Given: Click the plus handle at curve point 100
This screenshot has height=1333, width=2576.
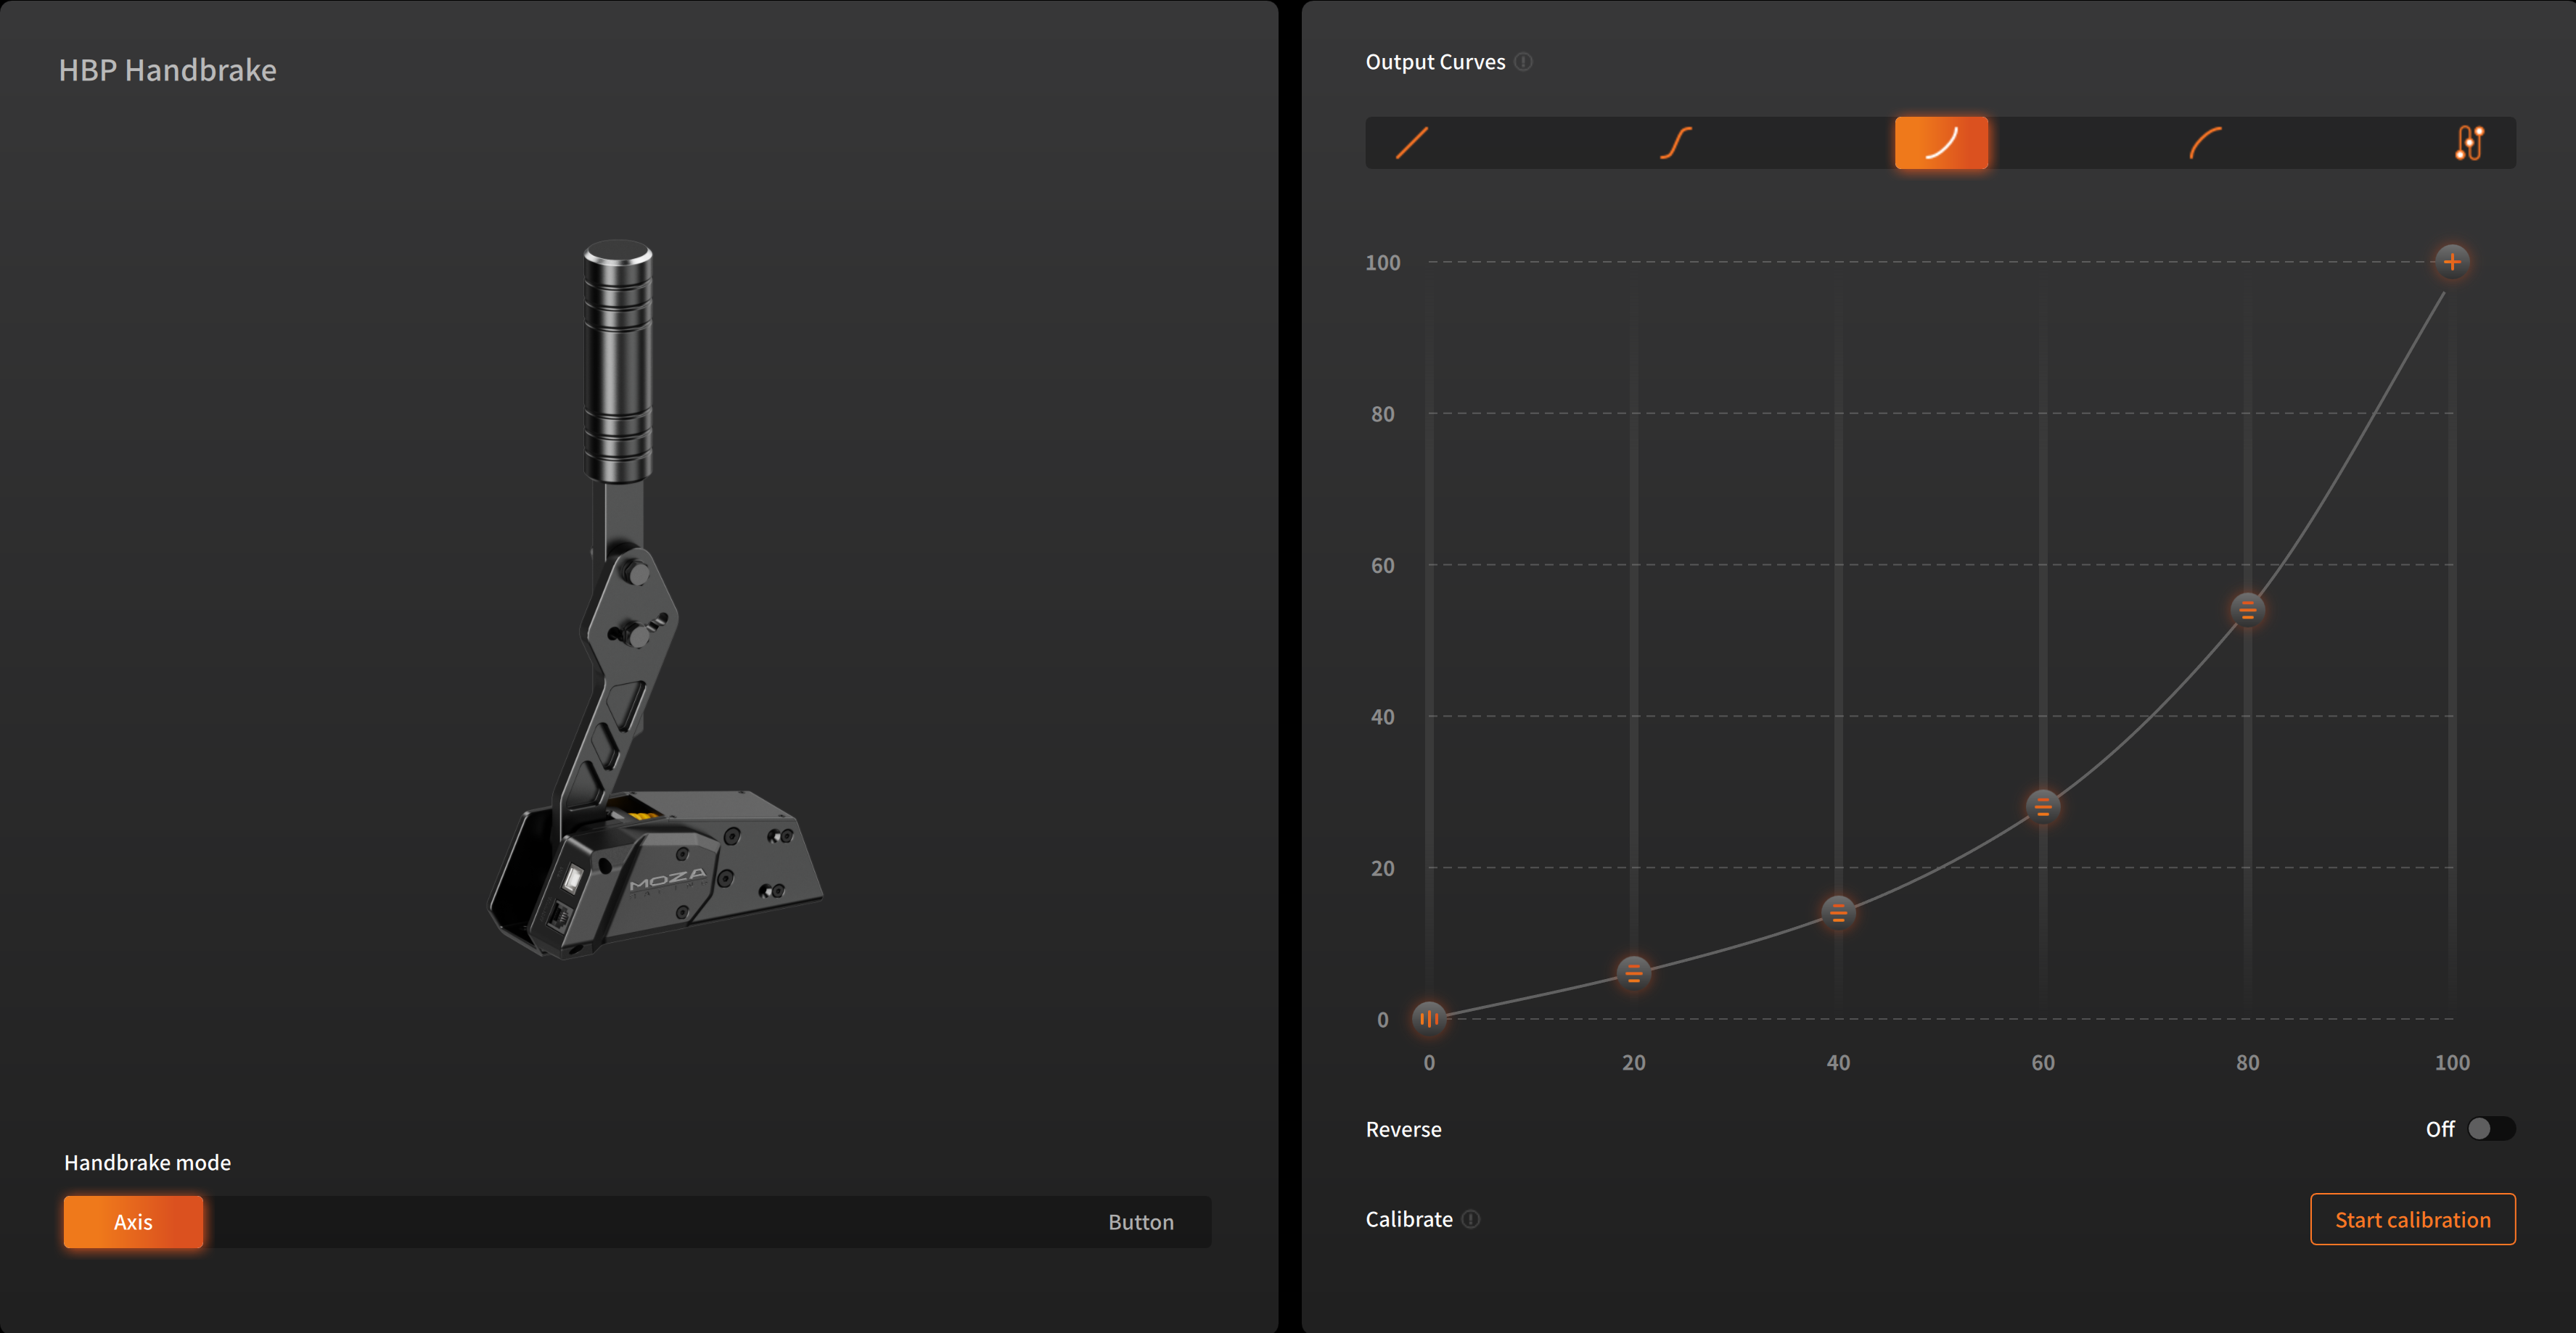Looking at the screenshot, I should point(2452,262).
